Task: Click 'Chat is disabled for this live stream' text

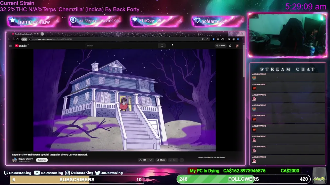Action: [212, 158]
